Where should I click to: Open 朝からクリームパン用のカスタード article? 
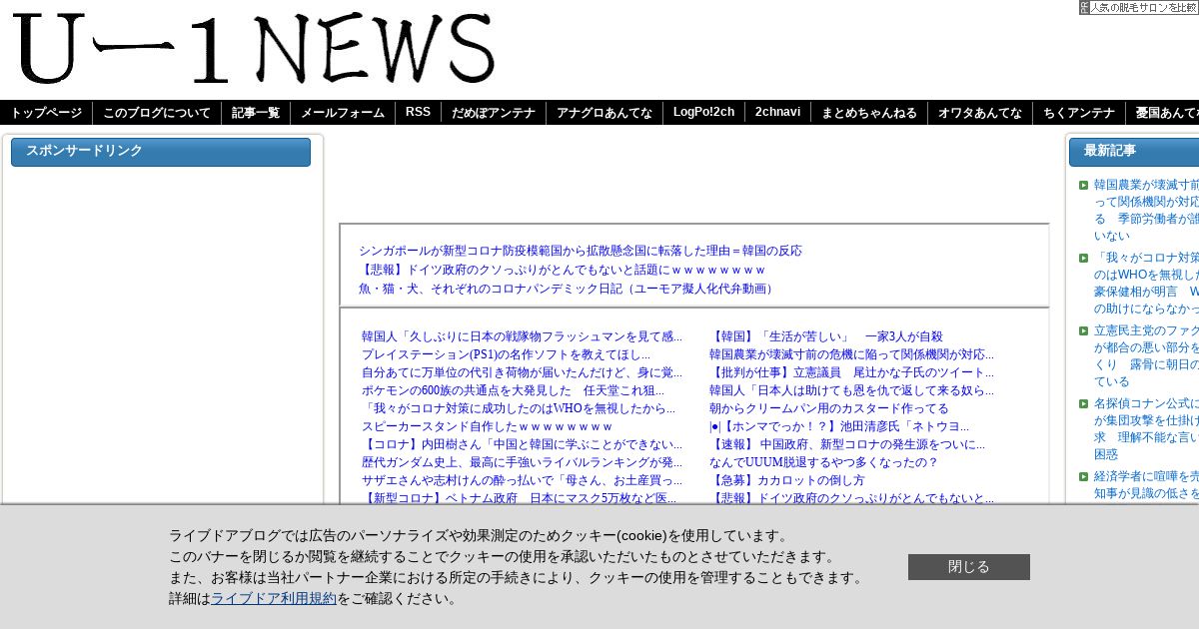tap(829, 408)
